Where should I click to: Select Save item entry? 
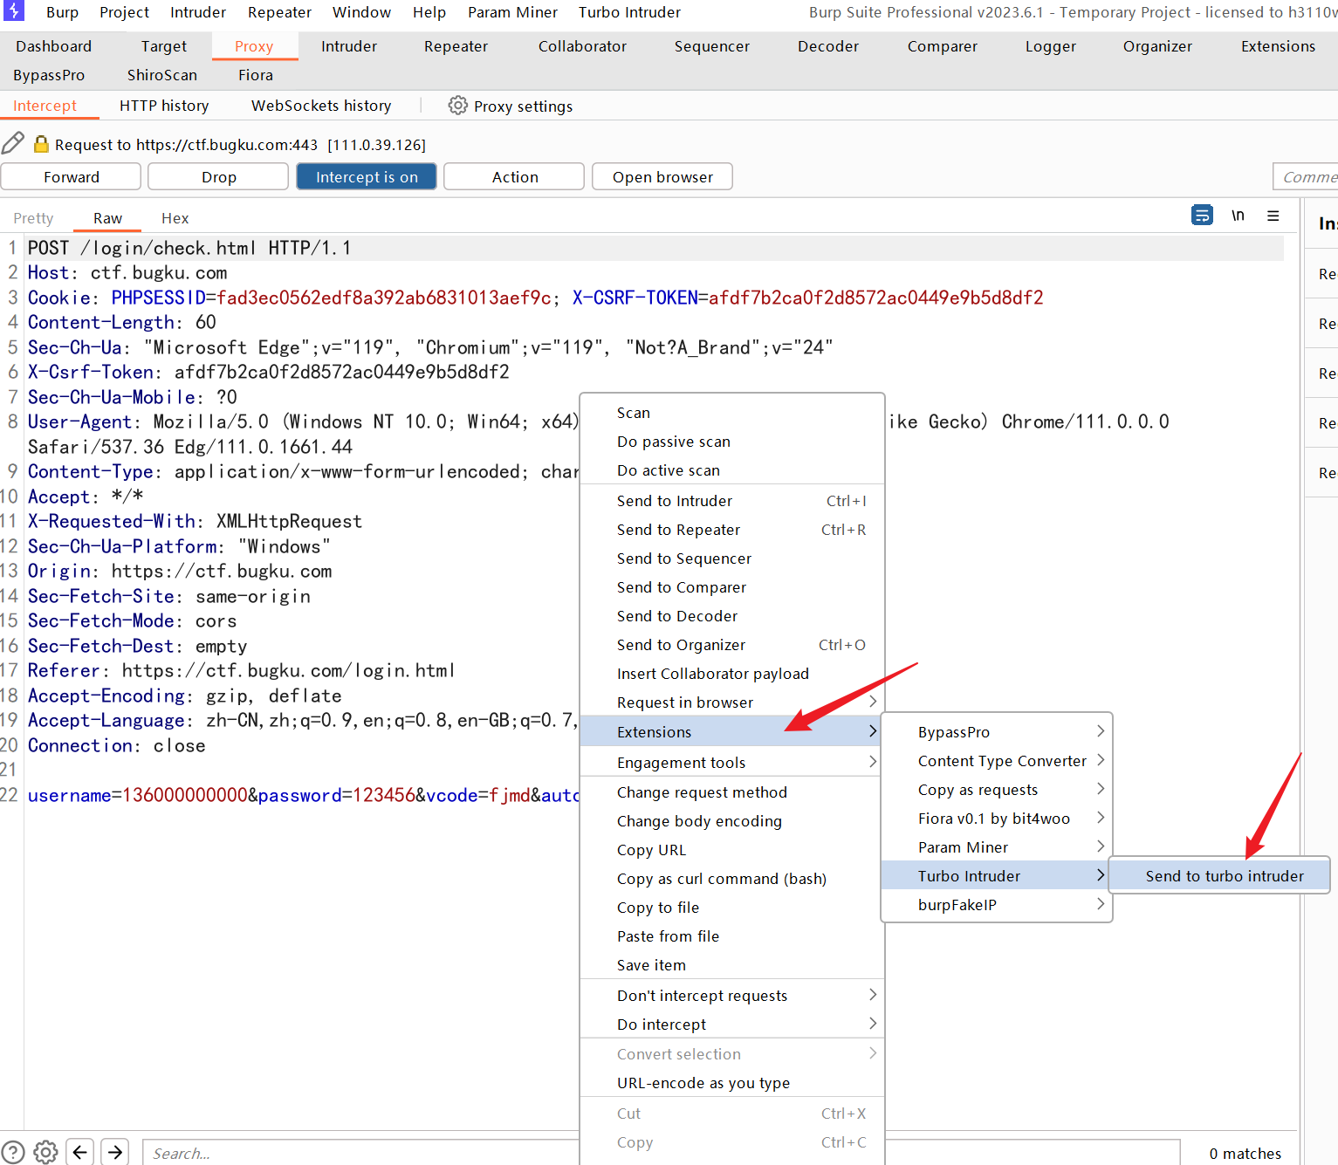click(731, 964)
